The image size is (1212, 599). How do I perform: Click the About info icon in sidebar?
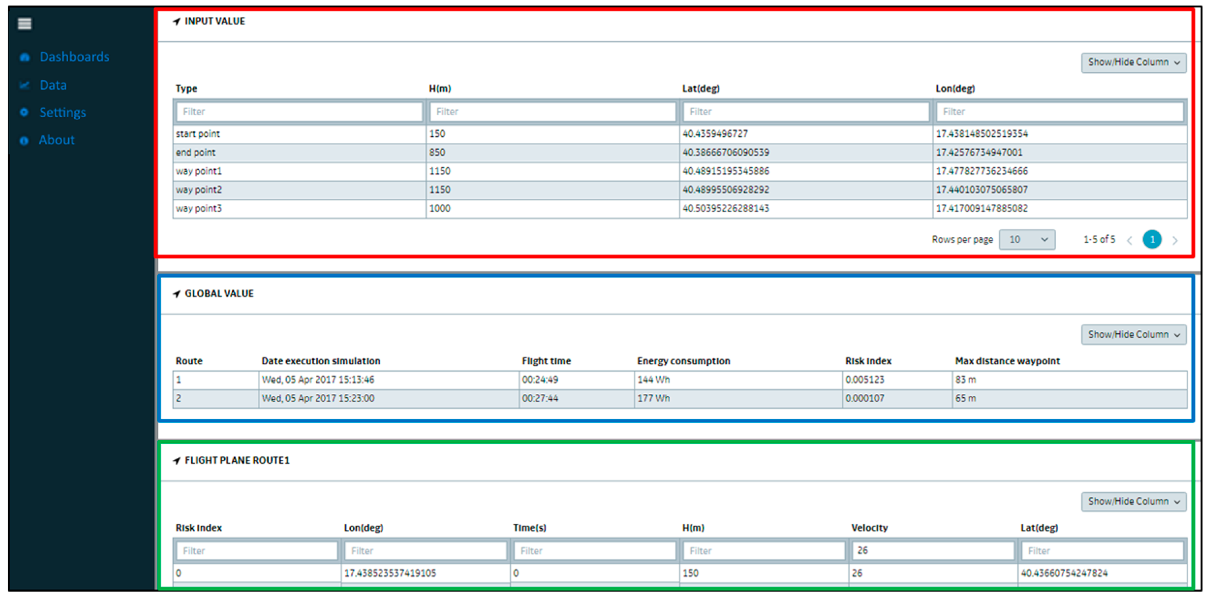[25, 140]
